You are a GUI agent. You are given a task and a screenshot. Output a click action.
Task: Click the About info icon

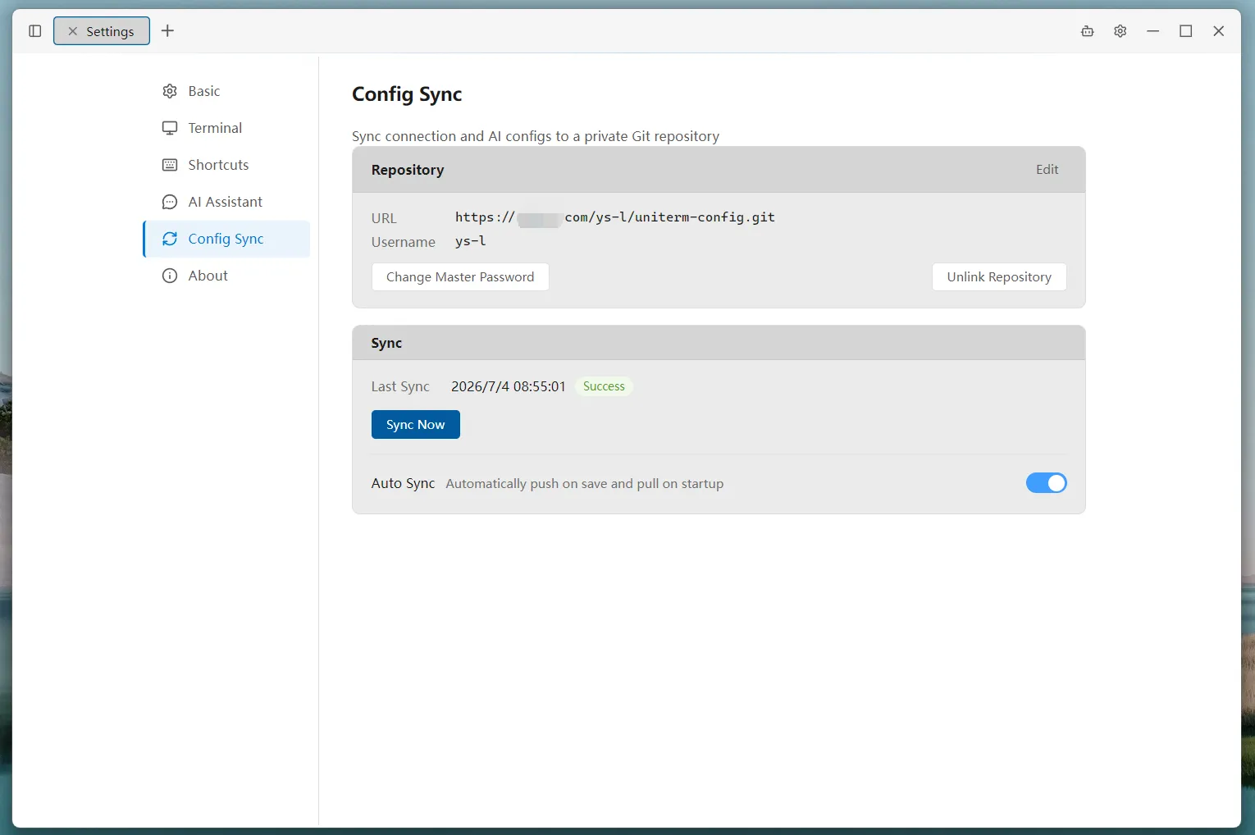pos(170,276)
